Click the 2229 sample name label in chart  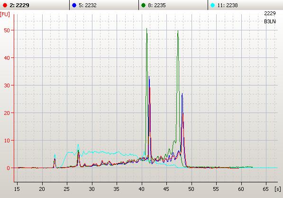point(270,13)
